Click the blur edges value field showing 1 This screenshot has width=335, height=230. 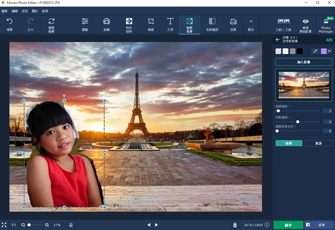pyautogui.click(x=327, y=111)
